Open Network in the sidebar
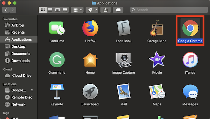 [x=19, y=104]
